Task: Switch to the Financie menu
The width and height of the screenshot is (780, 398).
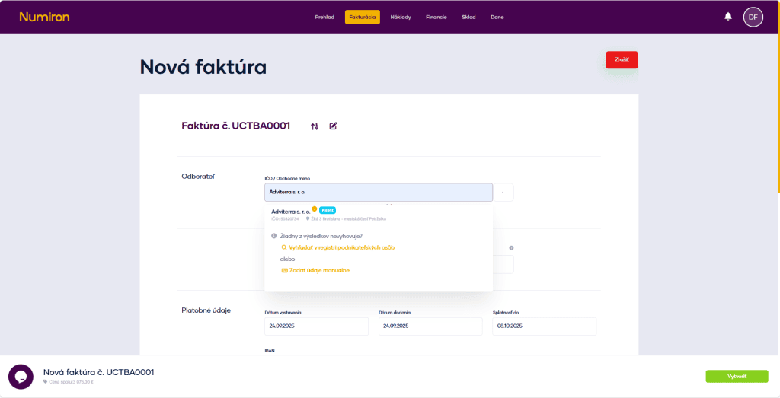Action: coord(436,17)
